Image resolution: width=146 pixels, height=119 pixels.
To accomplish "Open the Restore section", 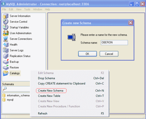I will coord(14,68).
